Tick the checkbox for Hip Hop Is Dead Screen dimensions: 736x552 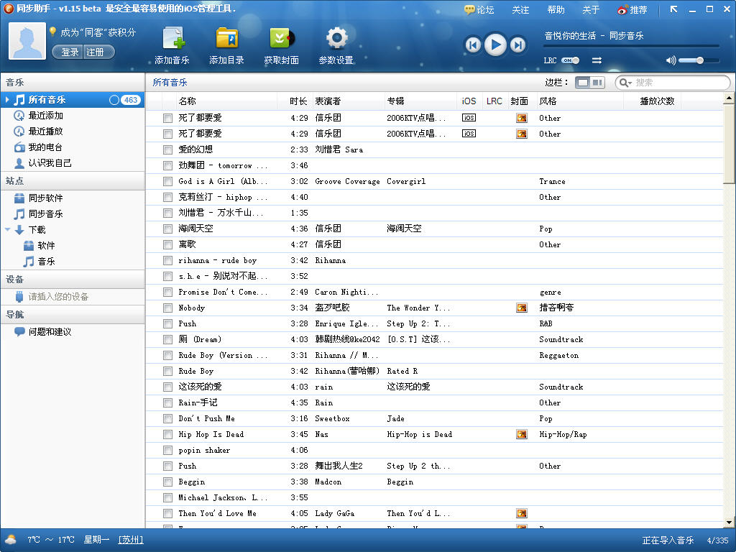click(x=167, y=435)
